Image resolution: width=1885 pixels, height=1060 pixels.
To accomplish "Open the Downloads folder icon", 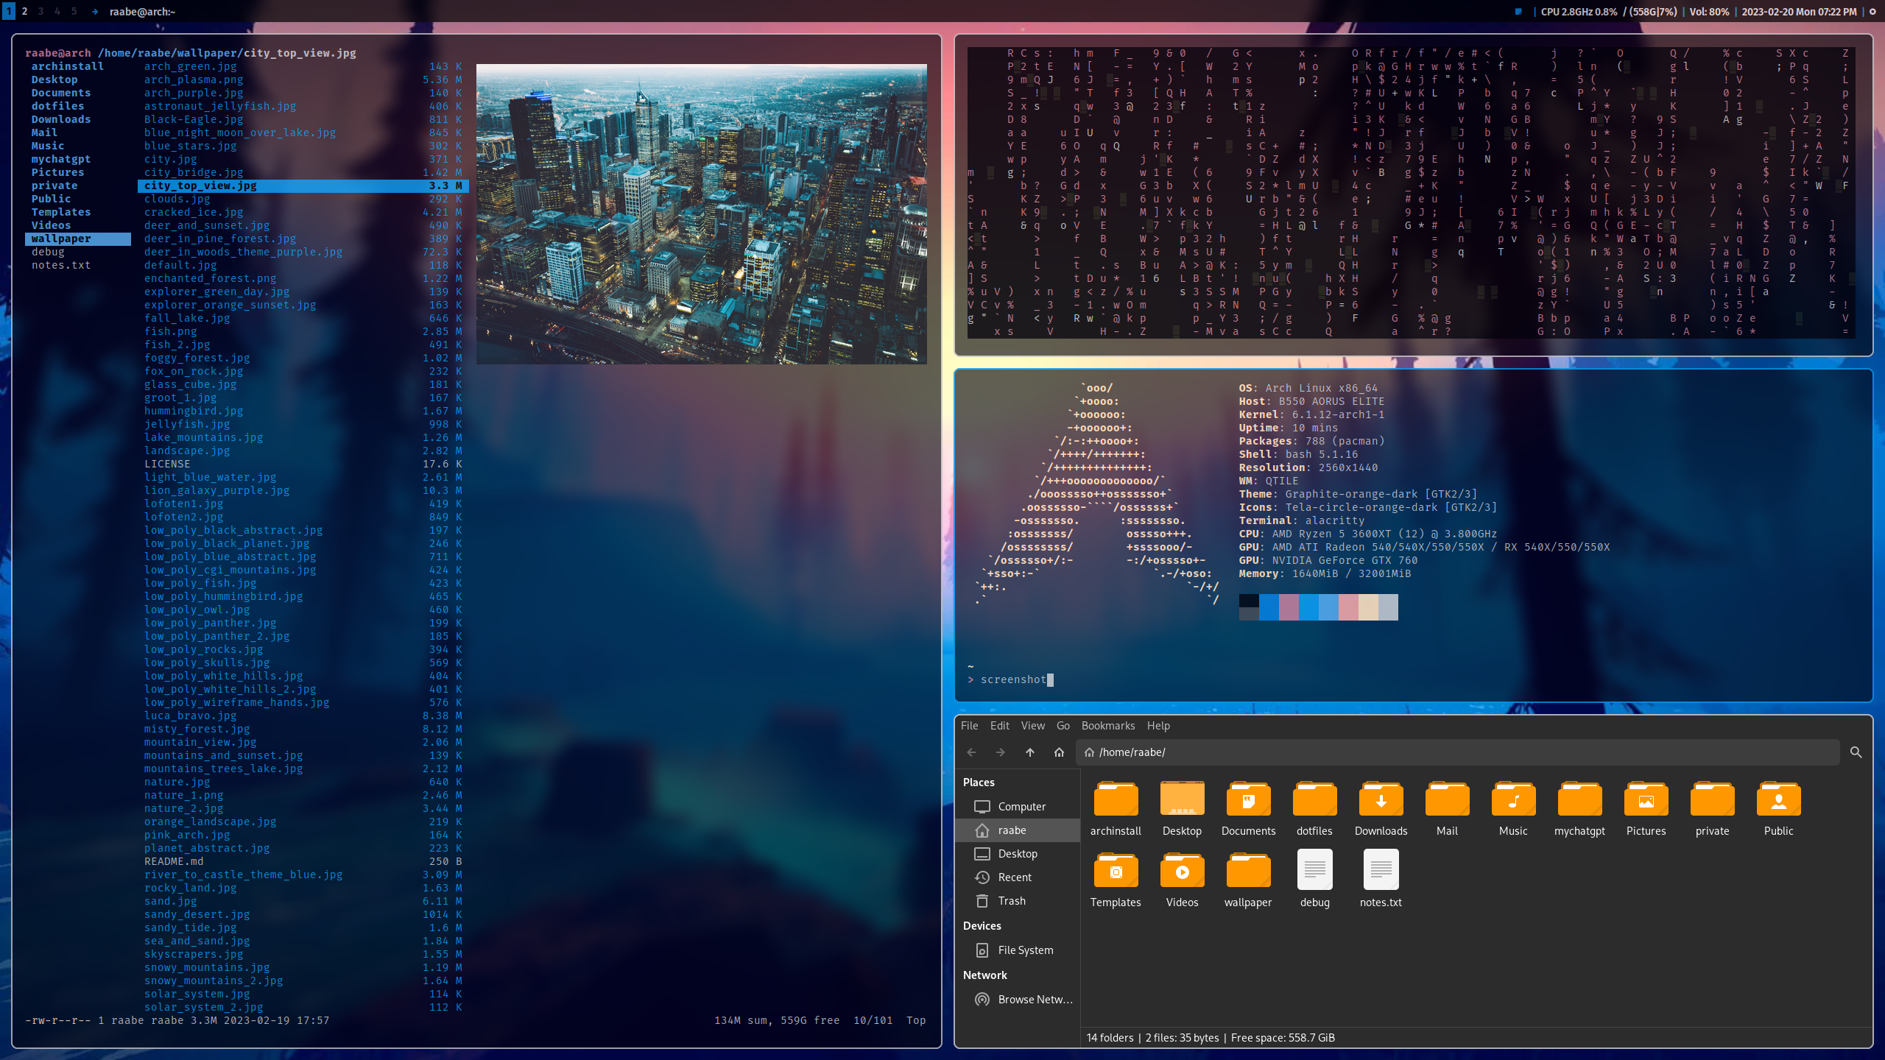I will pos(1381,800).
